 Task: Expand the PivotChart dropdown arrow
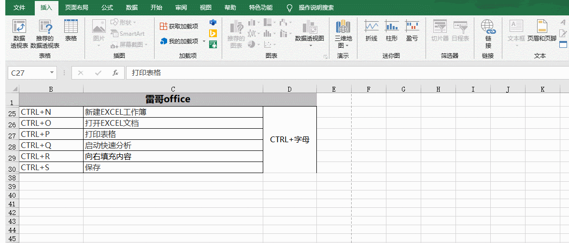[310, 46]
